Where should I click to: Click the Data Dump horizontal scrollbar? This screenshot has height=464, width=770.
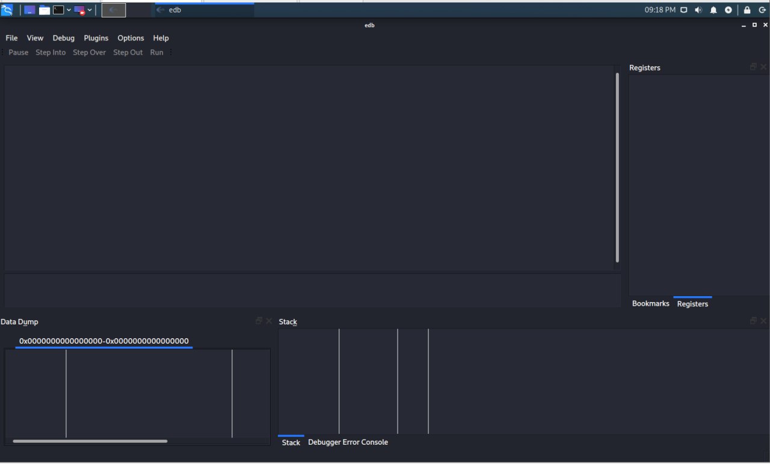(90, 441)
